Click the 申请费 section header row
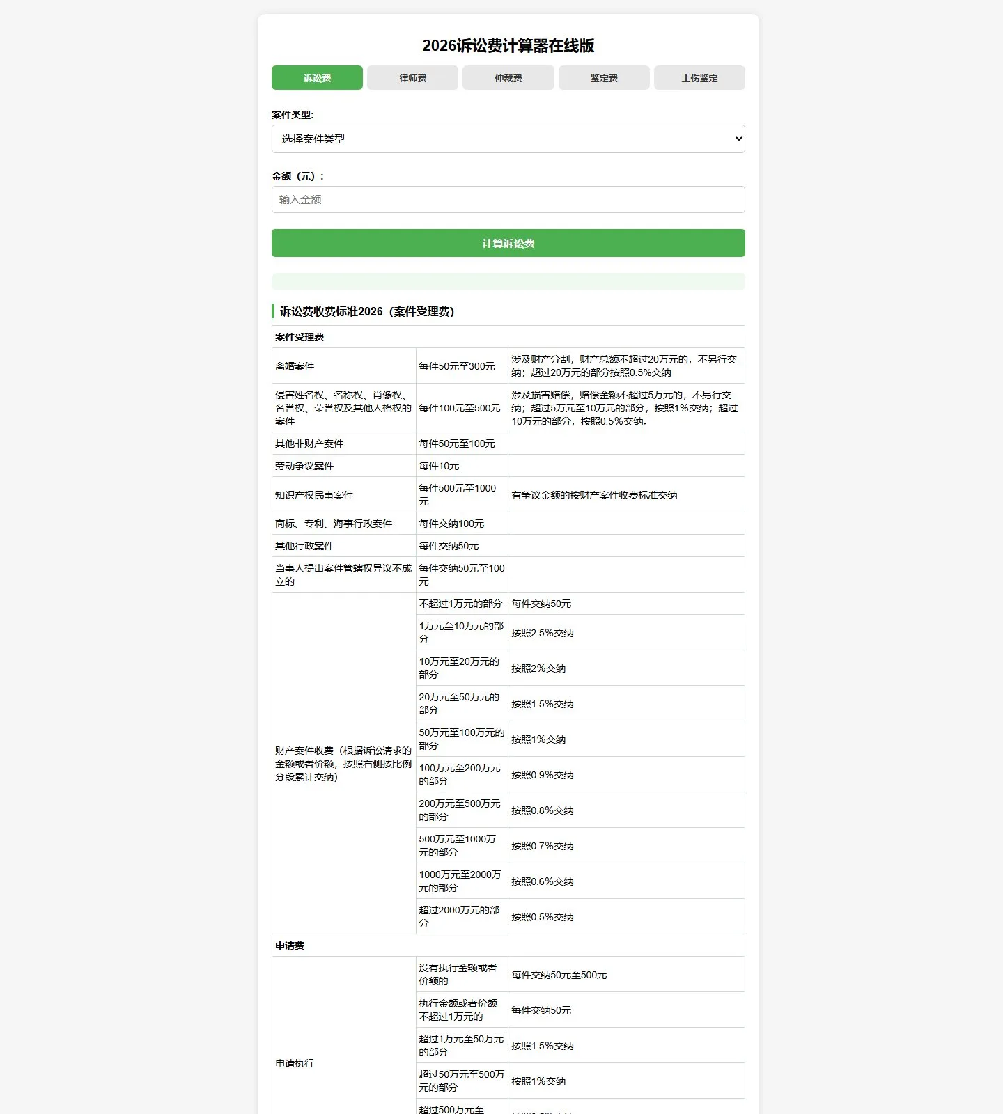 (x=508, y=946)
